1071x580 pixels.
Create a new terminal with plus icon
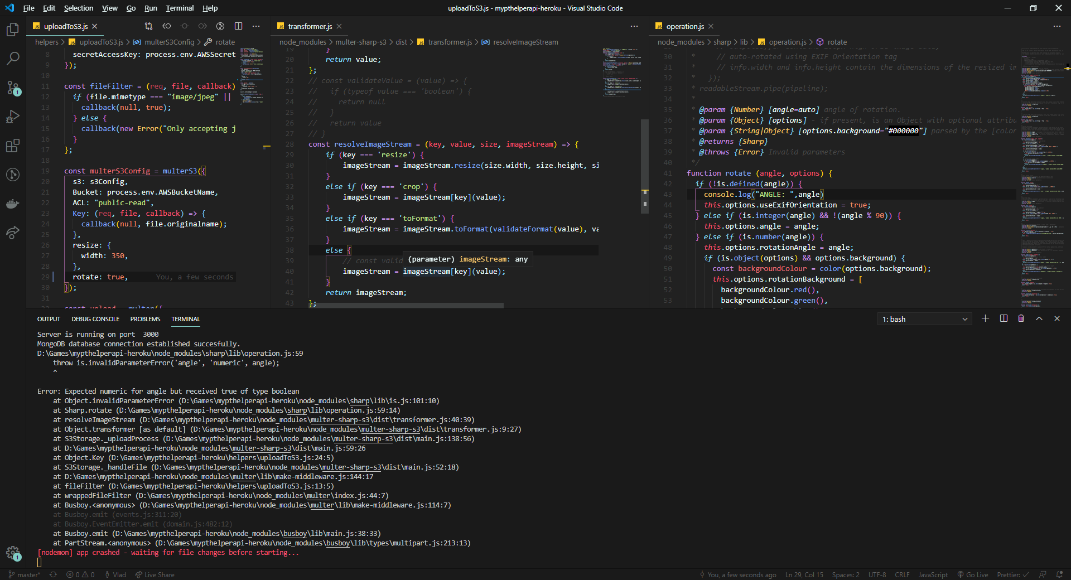pos(986,318)
